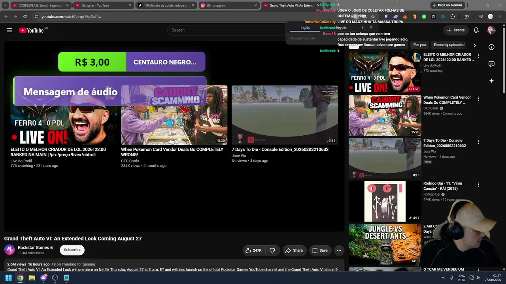Image resolution: width=506 pixels, height=284 pixels.
Task: Open the Windows Start menu
Action: tap(8, 278)
